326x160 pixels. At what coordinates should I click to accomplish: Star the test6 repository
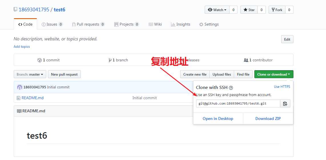point(249,10)
